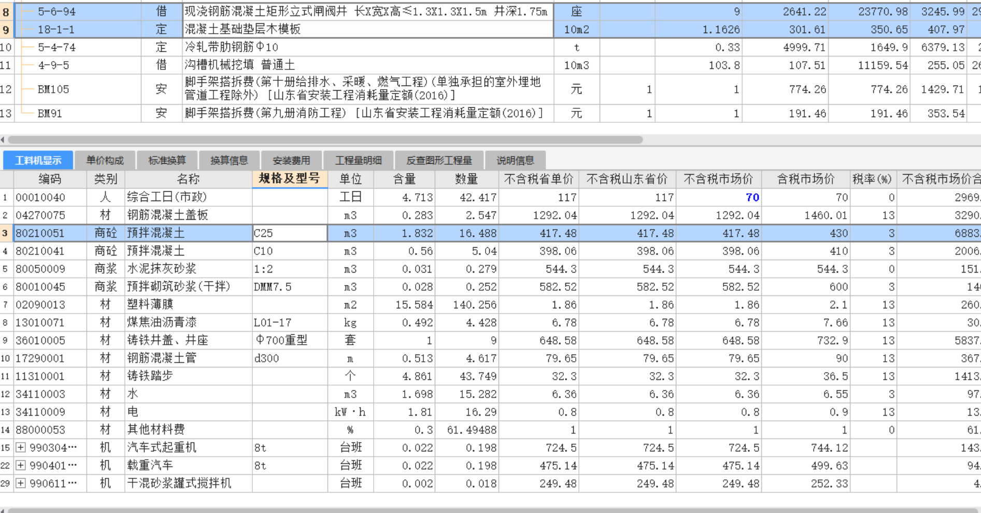Viewport: 981px width, 513px height.
Task: Click the 名称 column header
Action: [x=188, y=179]
